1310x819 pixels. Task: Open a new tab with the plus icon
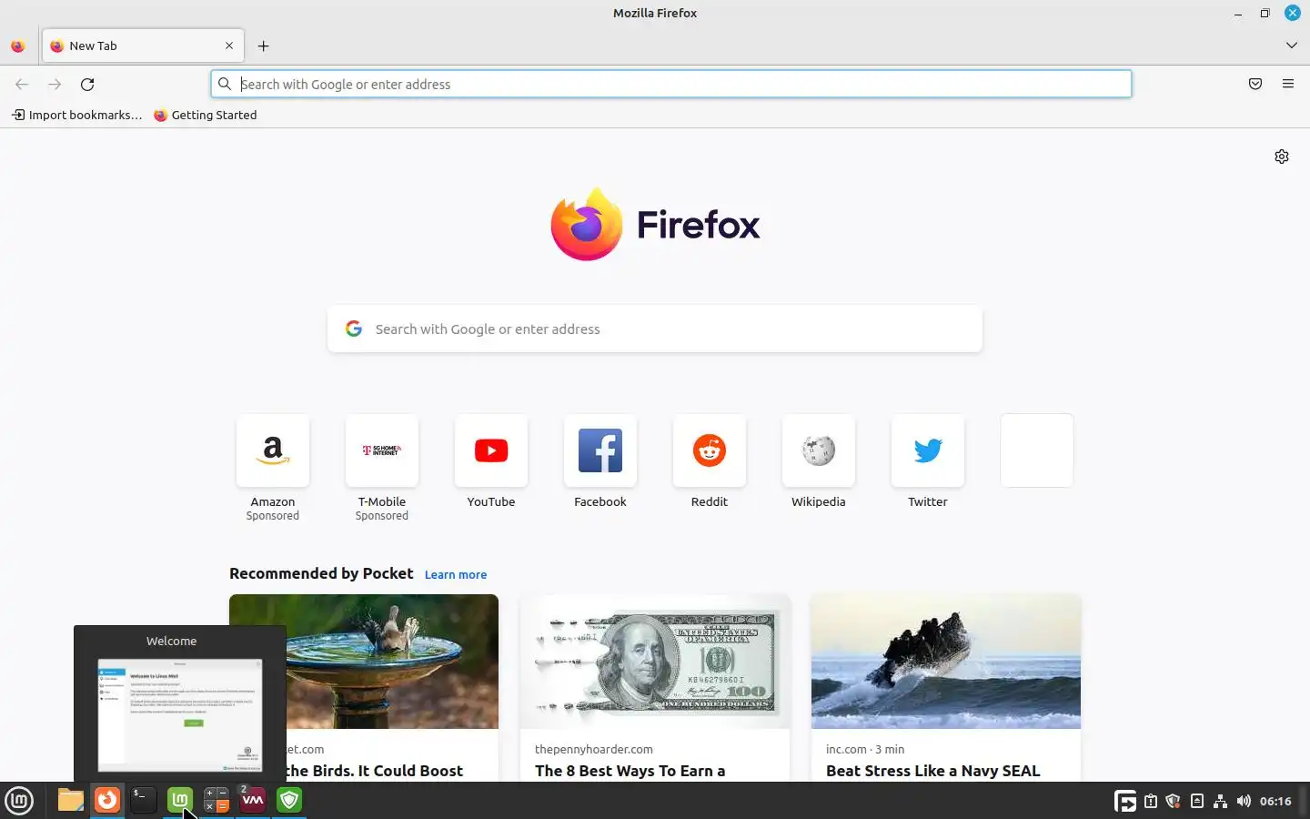pos(264,45)
